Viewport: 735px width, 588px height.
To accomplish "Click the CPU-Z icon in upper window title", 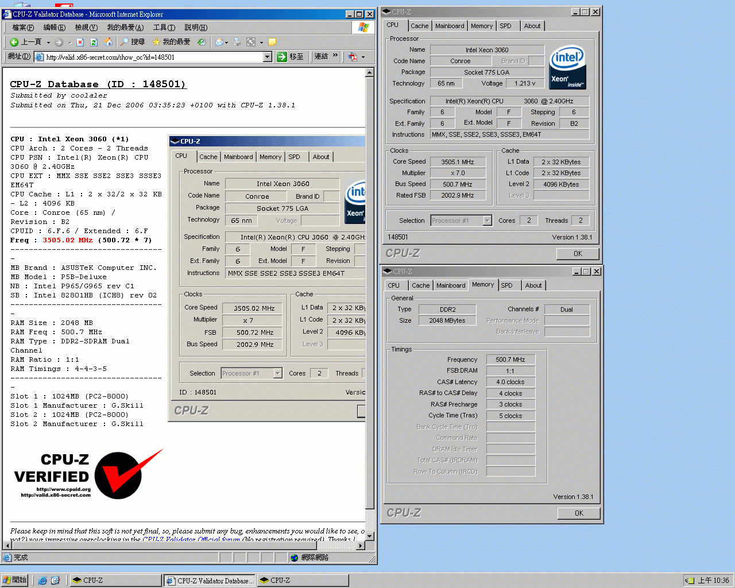I will (x=386, y=11).
